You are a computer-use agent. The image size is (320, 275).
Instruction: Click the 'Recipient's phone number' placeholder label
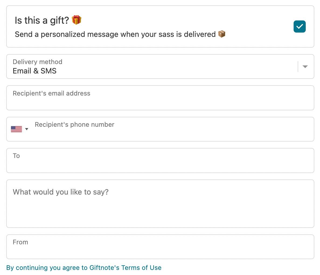tap(75, 125)
